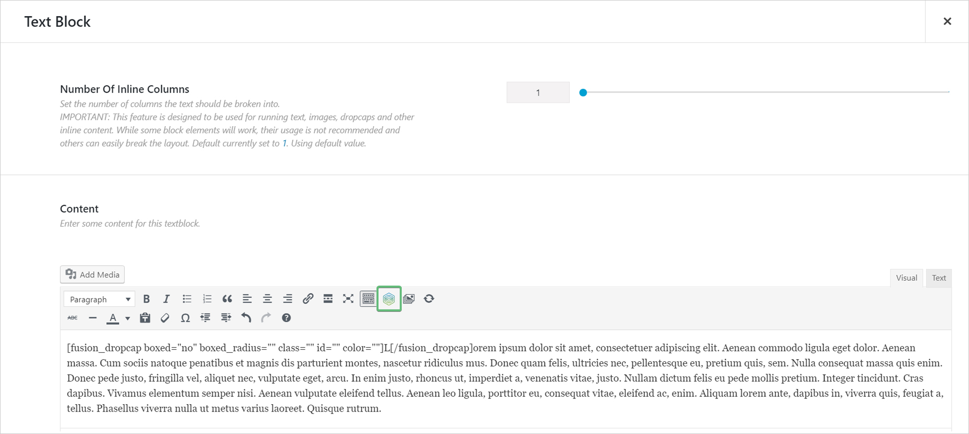Insert or edit a link
Screen dimensions: 969x434
(308, 299)
